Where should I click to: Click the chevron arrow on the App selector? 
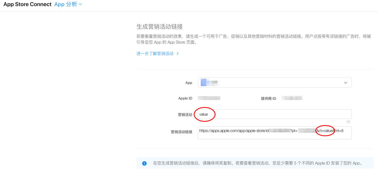(x=346, y=83)
